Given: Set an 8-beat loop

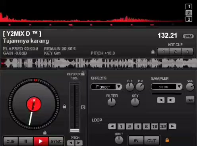Looking at the screenshot, I should pos(147,127).
